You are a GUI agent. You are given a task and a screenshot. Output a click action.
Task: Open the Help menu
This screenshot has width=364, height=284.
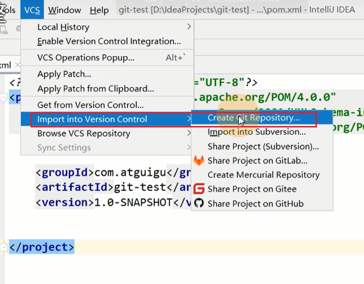[99, 10]
